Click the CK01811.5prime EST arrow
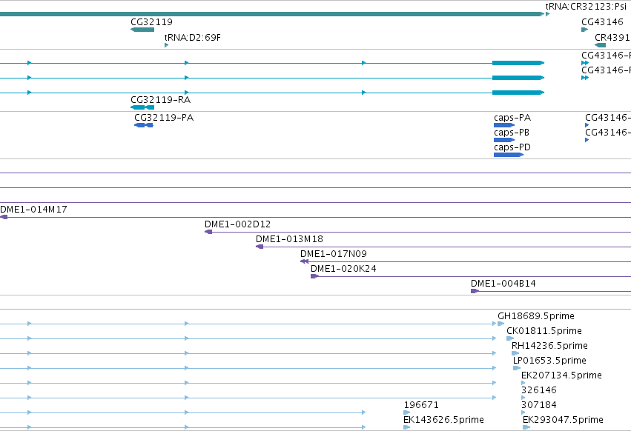631x431 pixels. [510, 338]
